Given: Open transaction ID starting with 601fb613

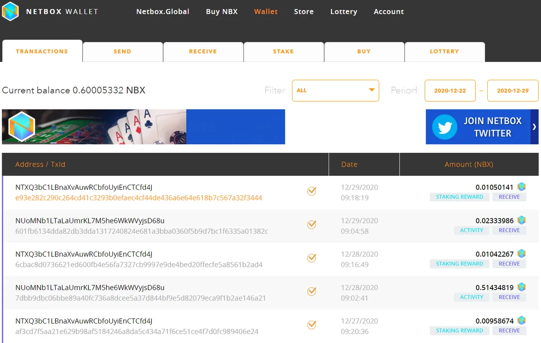Looking at the screenshot, I should click(142, 231).
